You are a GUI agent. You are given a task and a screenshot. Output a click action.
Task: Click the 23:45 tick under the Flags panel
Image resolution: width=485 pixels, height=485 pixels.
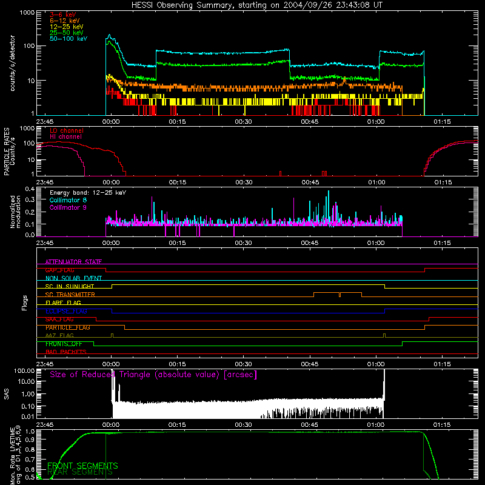[44, 364]
